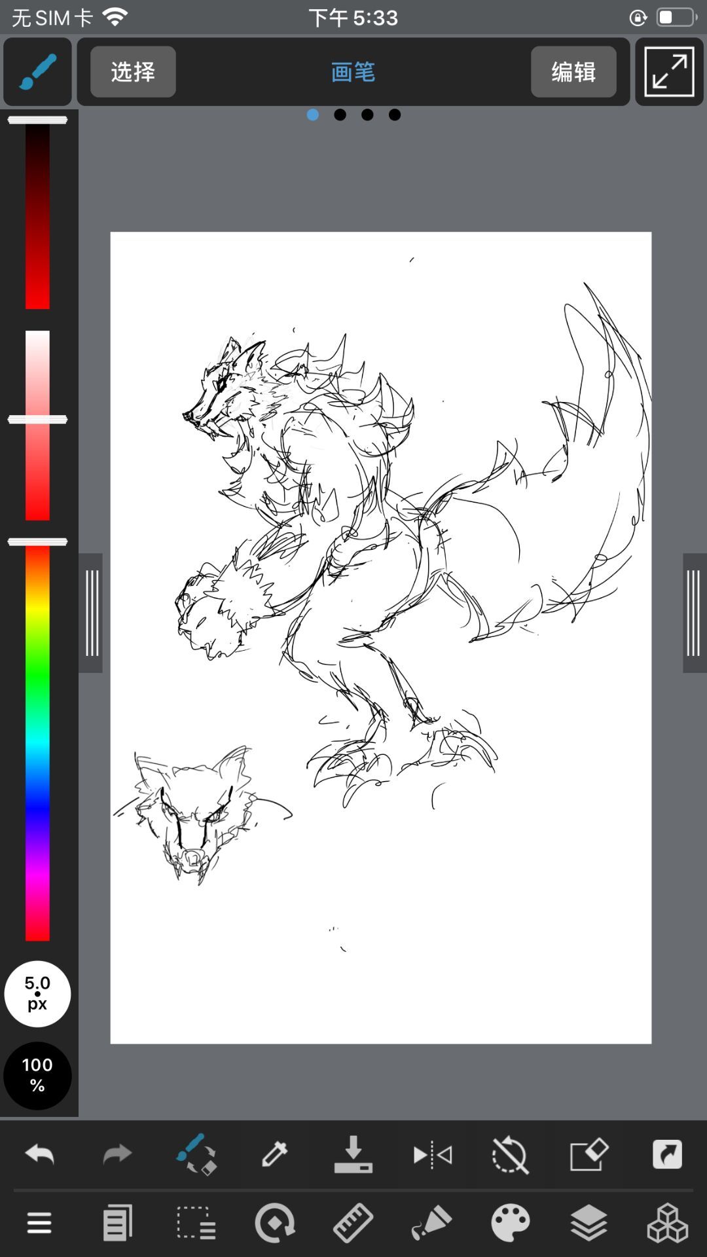Open the hamburger main menu
The width and height of the screenshot is (707, 1257).
pyautogui.click(x=39, y=1222)
